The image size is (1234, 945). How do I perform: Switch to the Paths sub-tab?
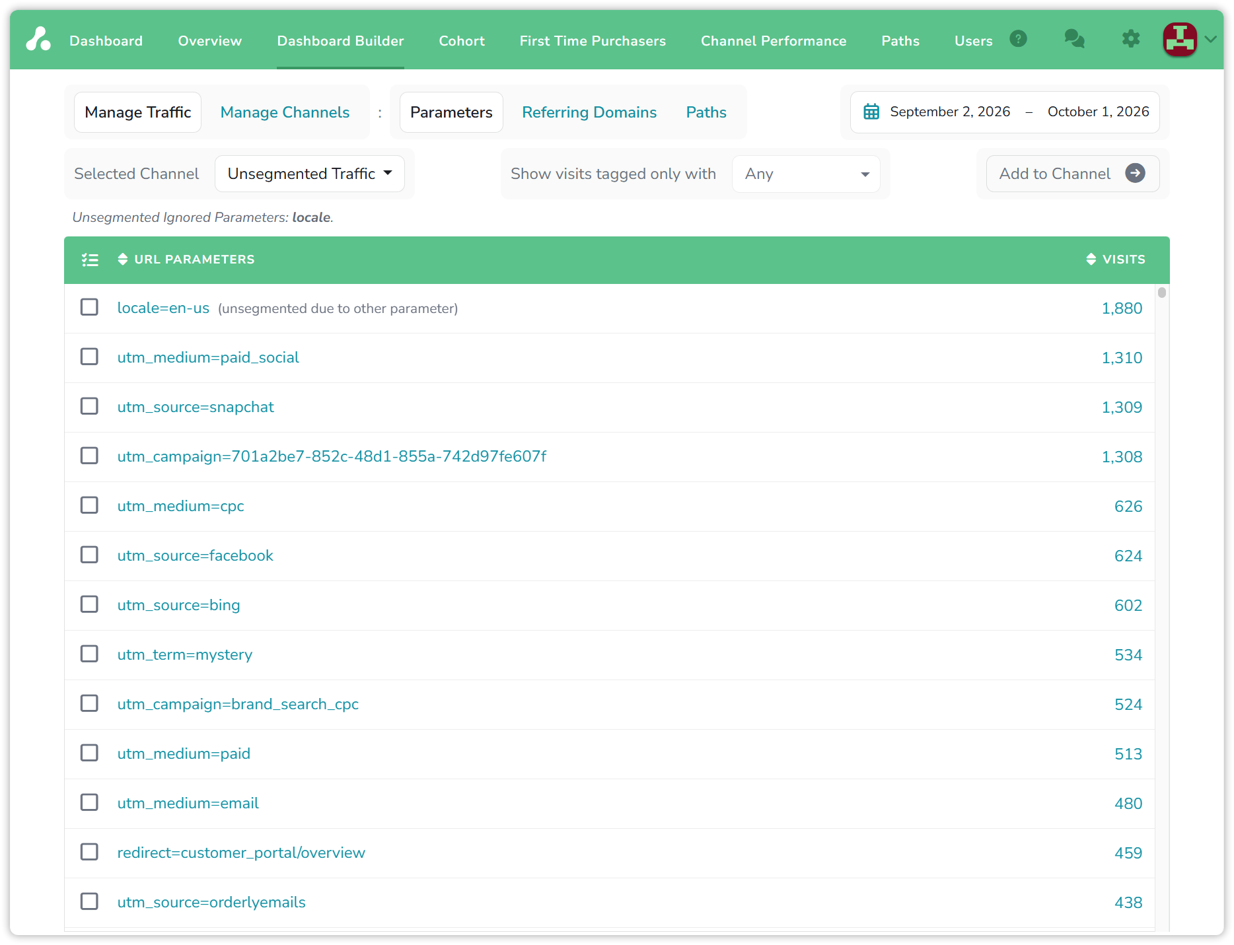tap(706, 112)
